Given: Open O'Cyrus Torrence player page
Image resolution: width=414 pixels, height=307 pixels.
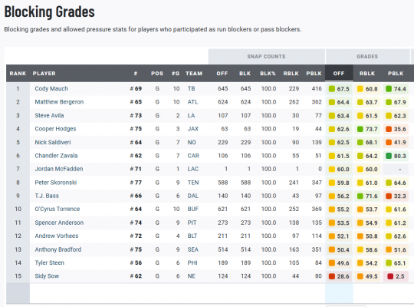Looking at the screenshot, I should (58, 210).
